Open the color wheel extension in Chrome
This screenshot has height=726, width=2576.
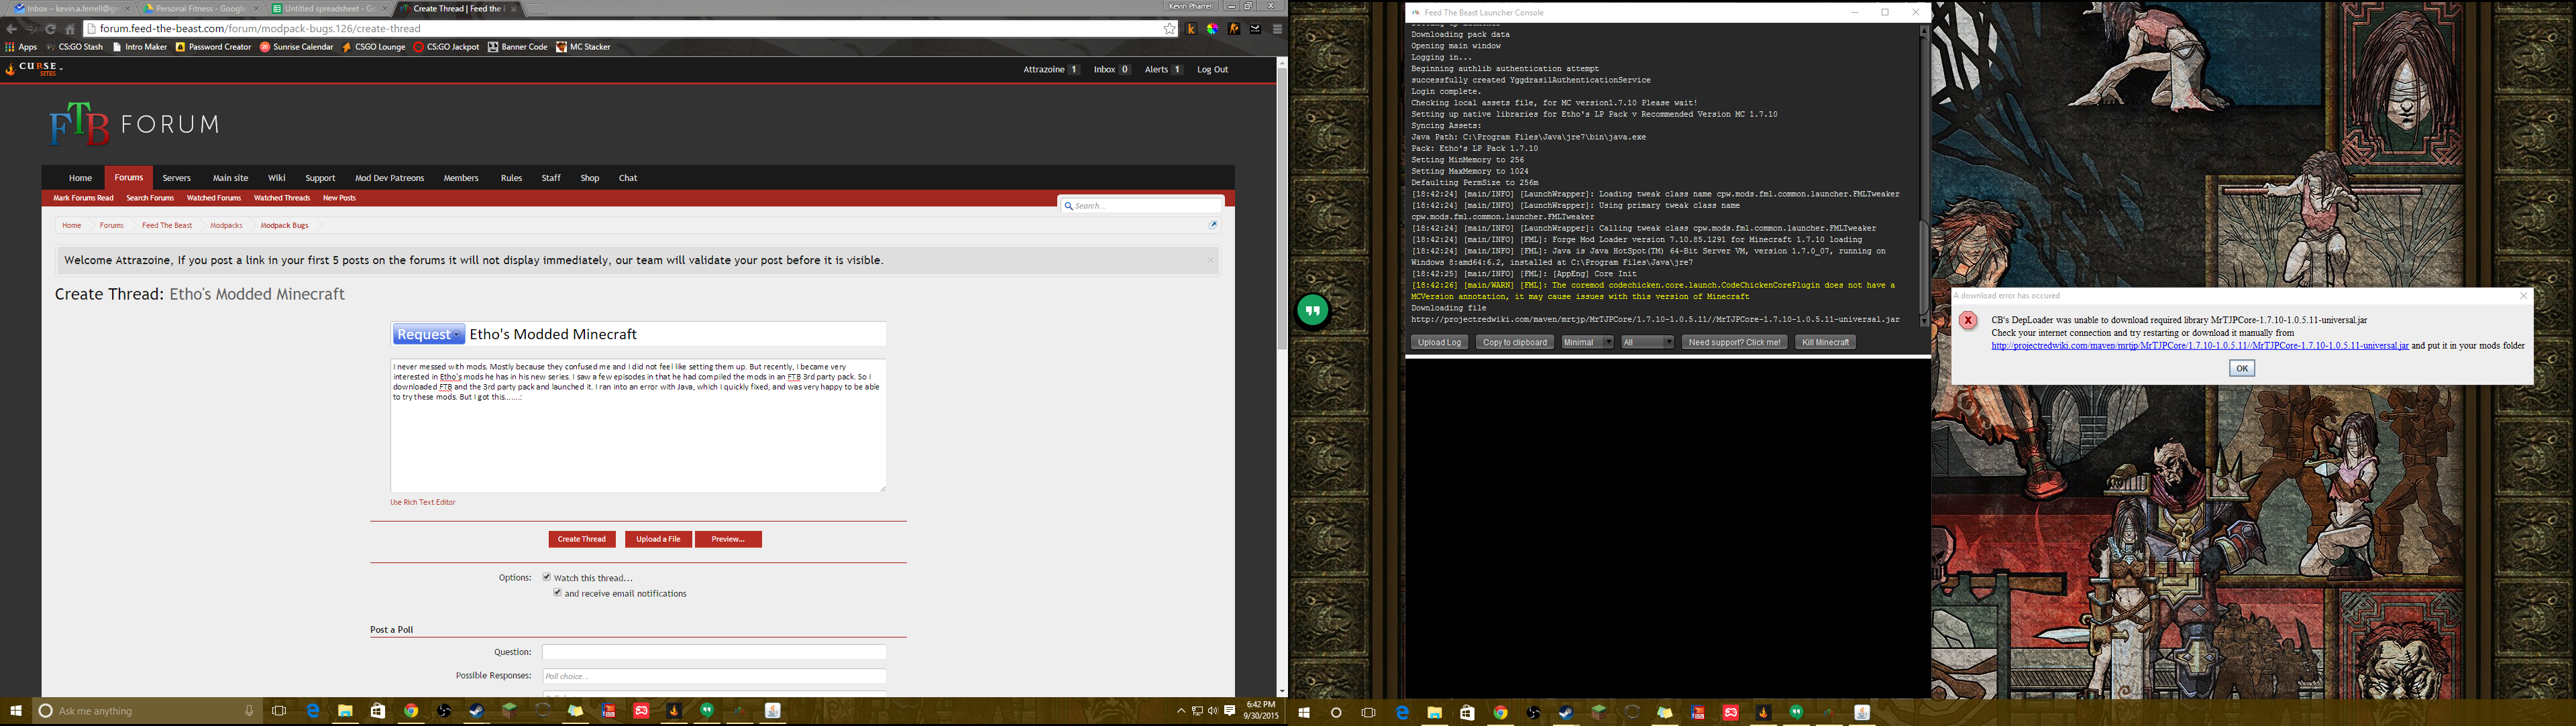(1212, 29)
